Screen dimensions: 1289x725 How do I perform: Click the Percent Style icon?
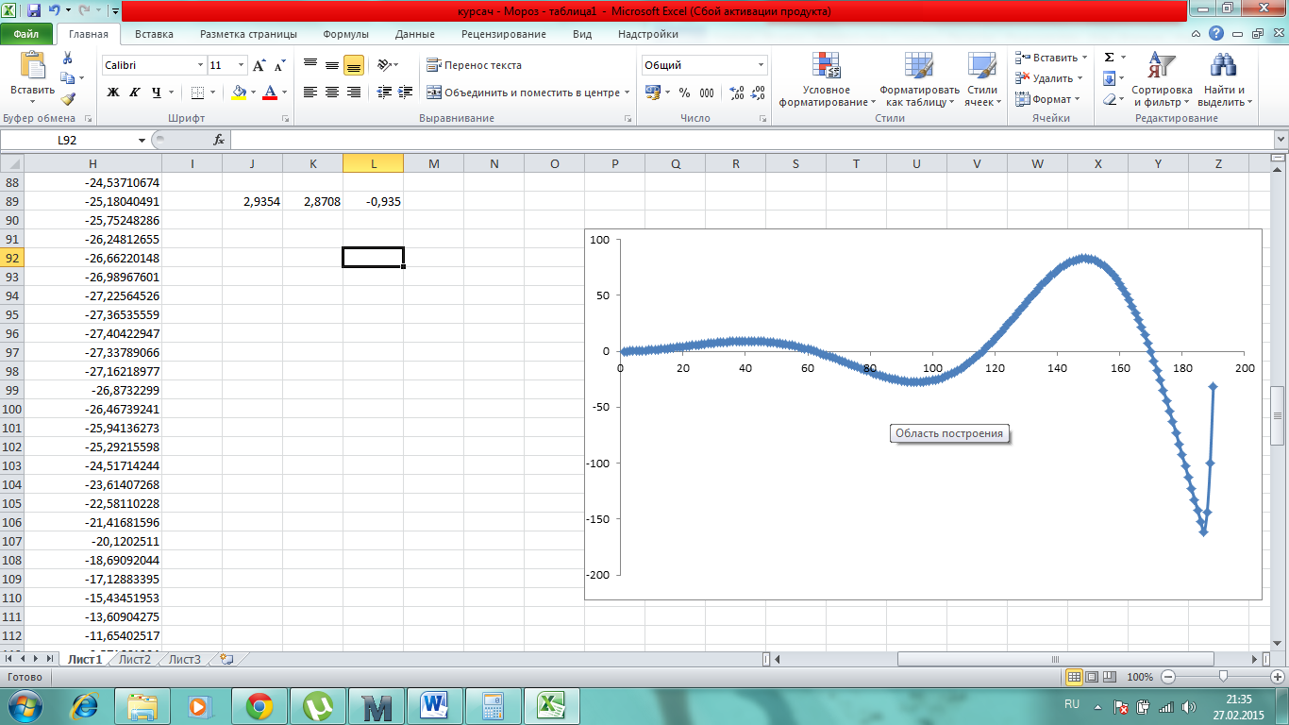(x=684, y=93)
